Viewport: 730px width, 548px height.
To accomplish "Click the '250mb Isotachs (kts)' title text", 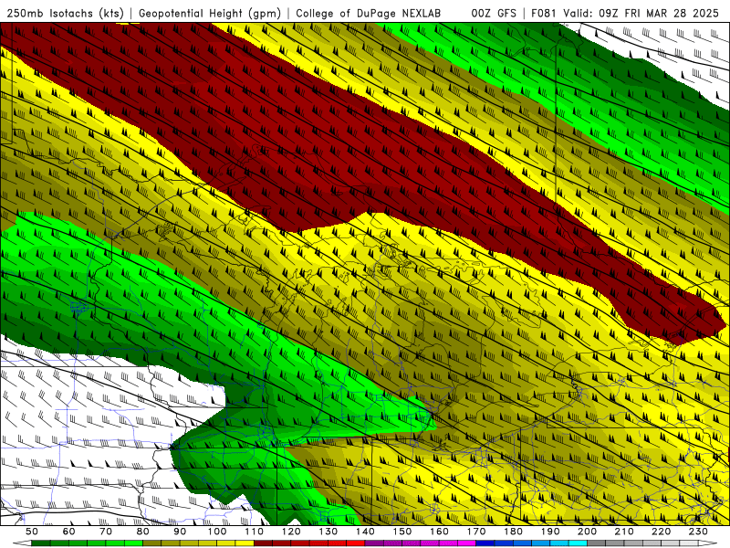I will (x=64, y=13).
